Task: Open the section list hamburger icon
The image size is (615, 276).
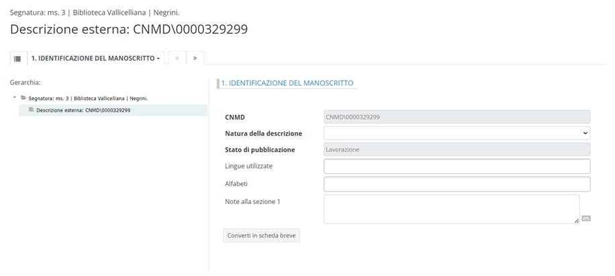Action: click(x=17, y=58)
